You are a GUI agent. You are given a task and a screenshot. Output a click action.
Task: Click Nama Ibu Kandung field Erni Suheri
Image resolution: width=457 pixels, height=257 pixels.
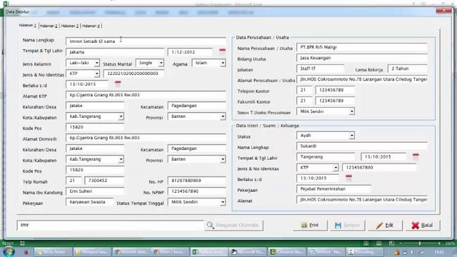(95, 191)
